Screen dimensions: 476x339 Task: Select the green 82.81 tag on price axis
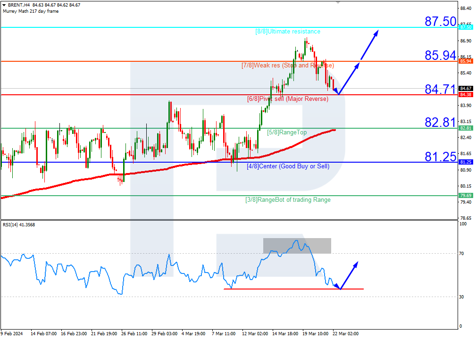(x=466, y=128)
